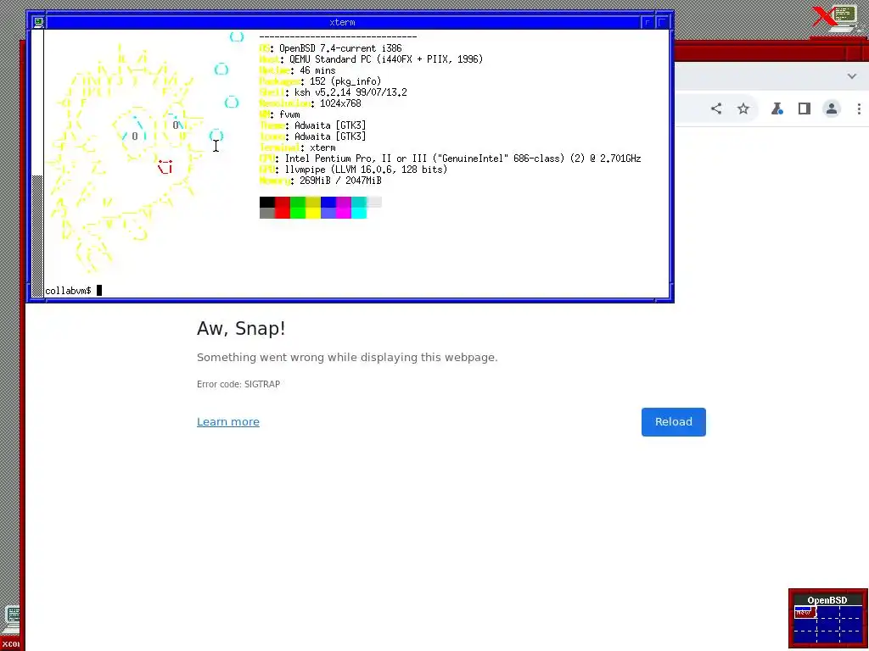
Task: Click the collabvm$ shell prompt
Action: [68, 291]
